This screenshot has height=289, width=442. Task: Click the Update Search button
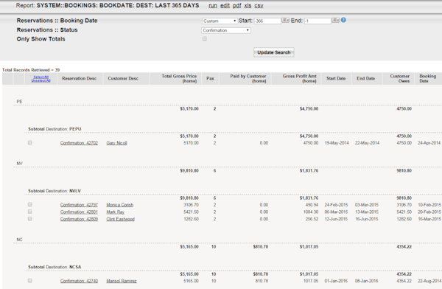[x=274, y=52]
